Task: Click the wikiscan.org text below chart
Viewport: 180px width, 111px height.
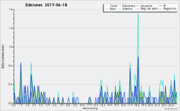Action: [x=90, y=108]
